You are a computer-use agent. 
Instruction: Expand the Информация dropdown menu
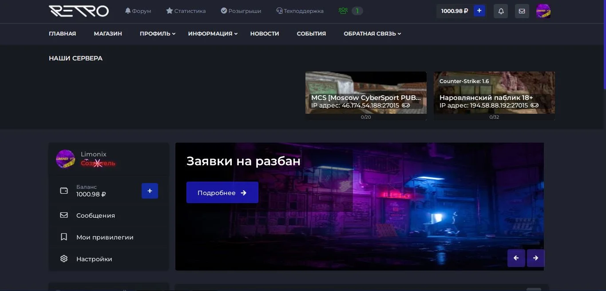pyautogui.click(x=213, y=34)
